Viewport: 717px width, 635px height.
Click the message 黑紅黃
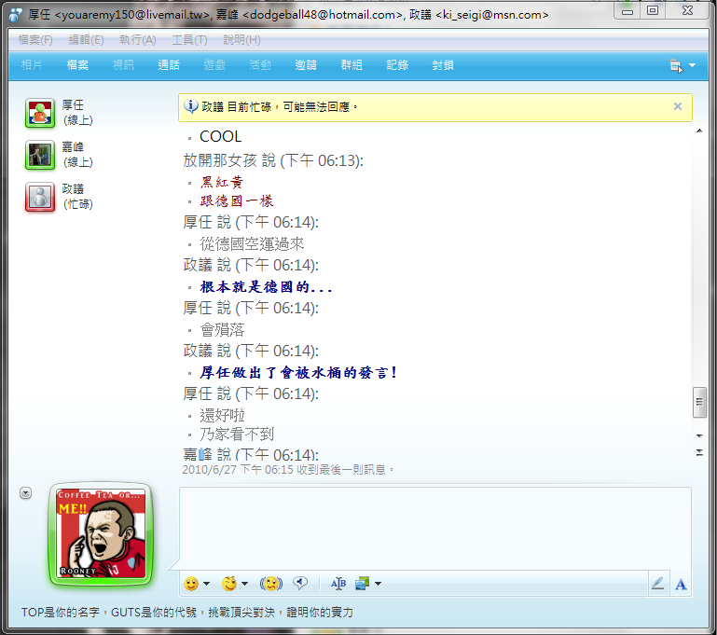click(221, 183)
